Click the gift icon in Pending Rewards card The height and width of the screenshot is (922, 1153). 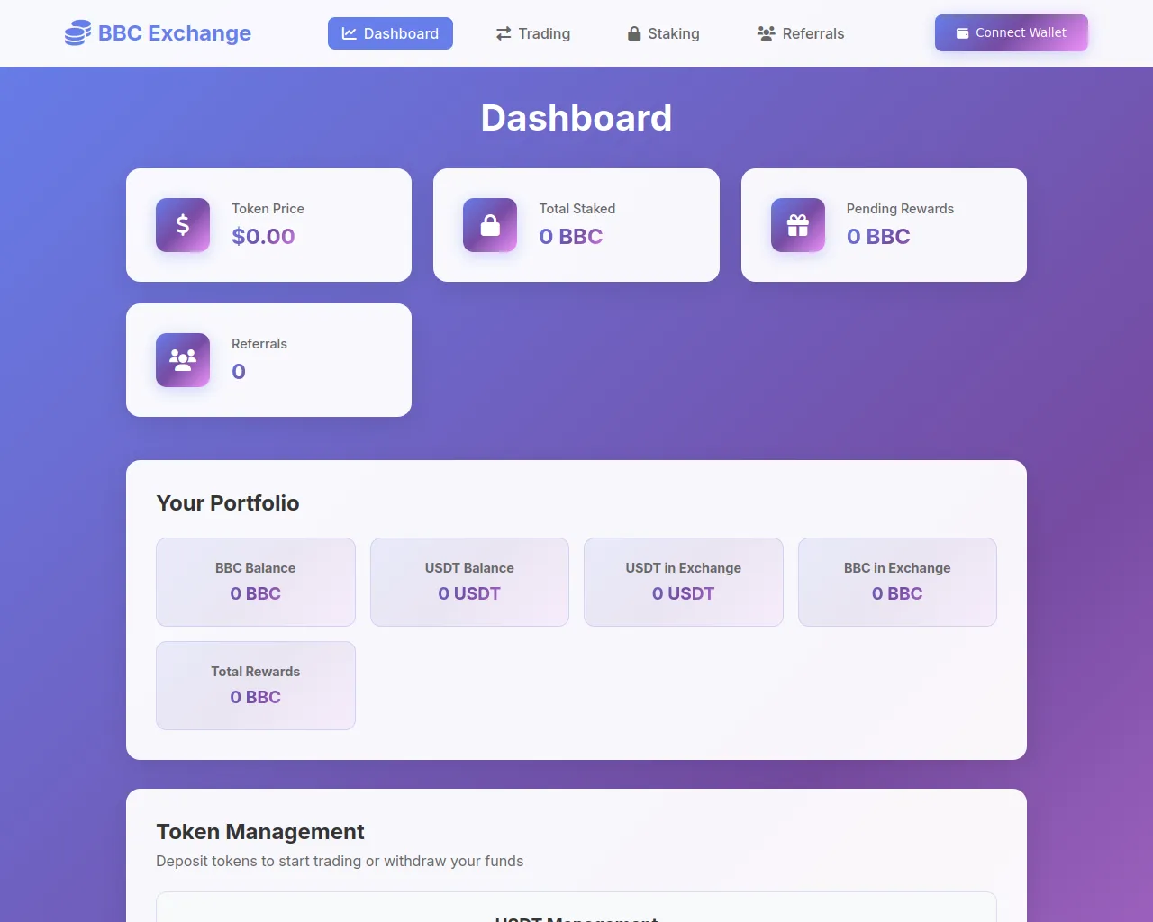[x=798, y=225]
